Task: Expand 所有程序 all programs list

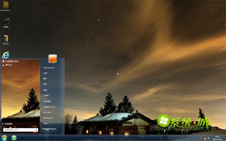Action: pyautogui.click(x=8, y=124)
